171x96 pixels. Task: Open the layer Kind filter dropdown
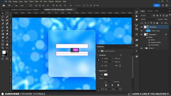146,15
